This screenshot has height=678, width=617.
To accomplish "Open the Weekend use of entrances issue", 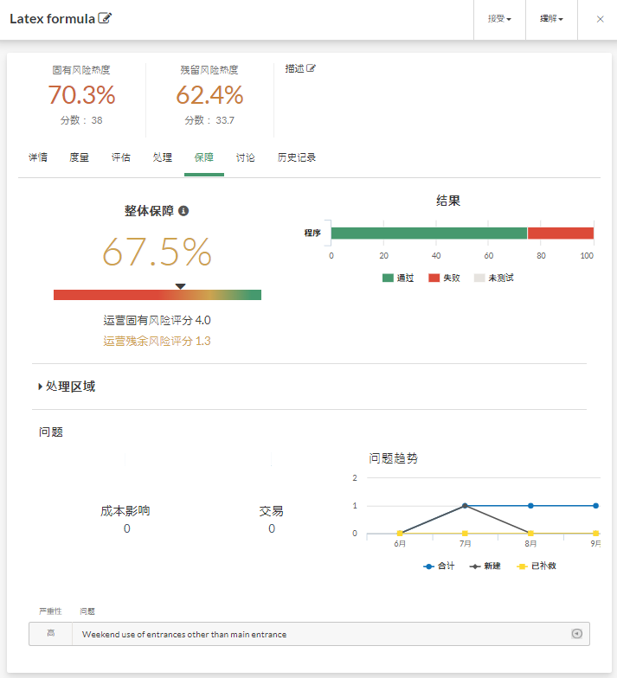I will coord(184,634).
